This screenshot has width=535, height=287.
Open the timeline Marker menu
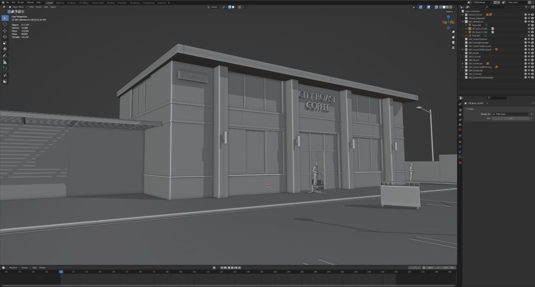42,268
